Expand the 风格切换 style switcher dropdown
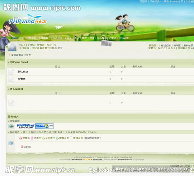 (x=155, y=1)
